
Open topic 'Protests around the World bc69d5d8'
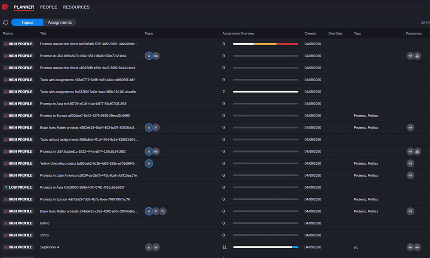coord(89,44)
